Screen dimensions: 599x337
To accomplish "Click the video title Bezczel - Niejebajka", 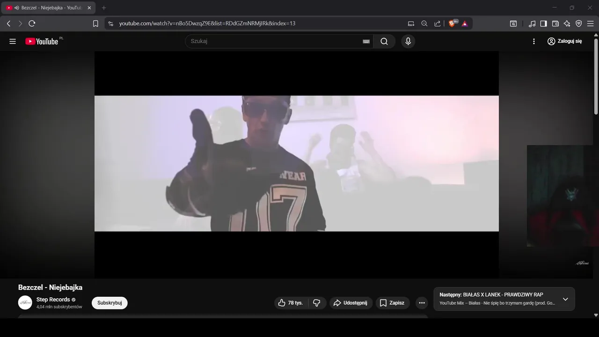I will [50, 287].
